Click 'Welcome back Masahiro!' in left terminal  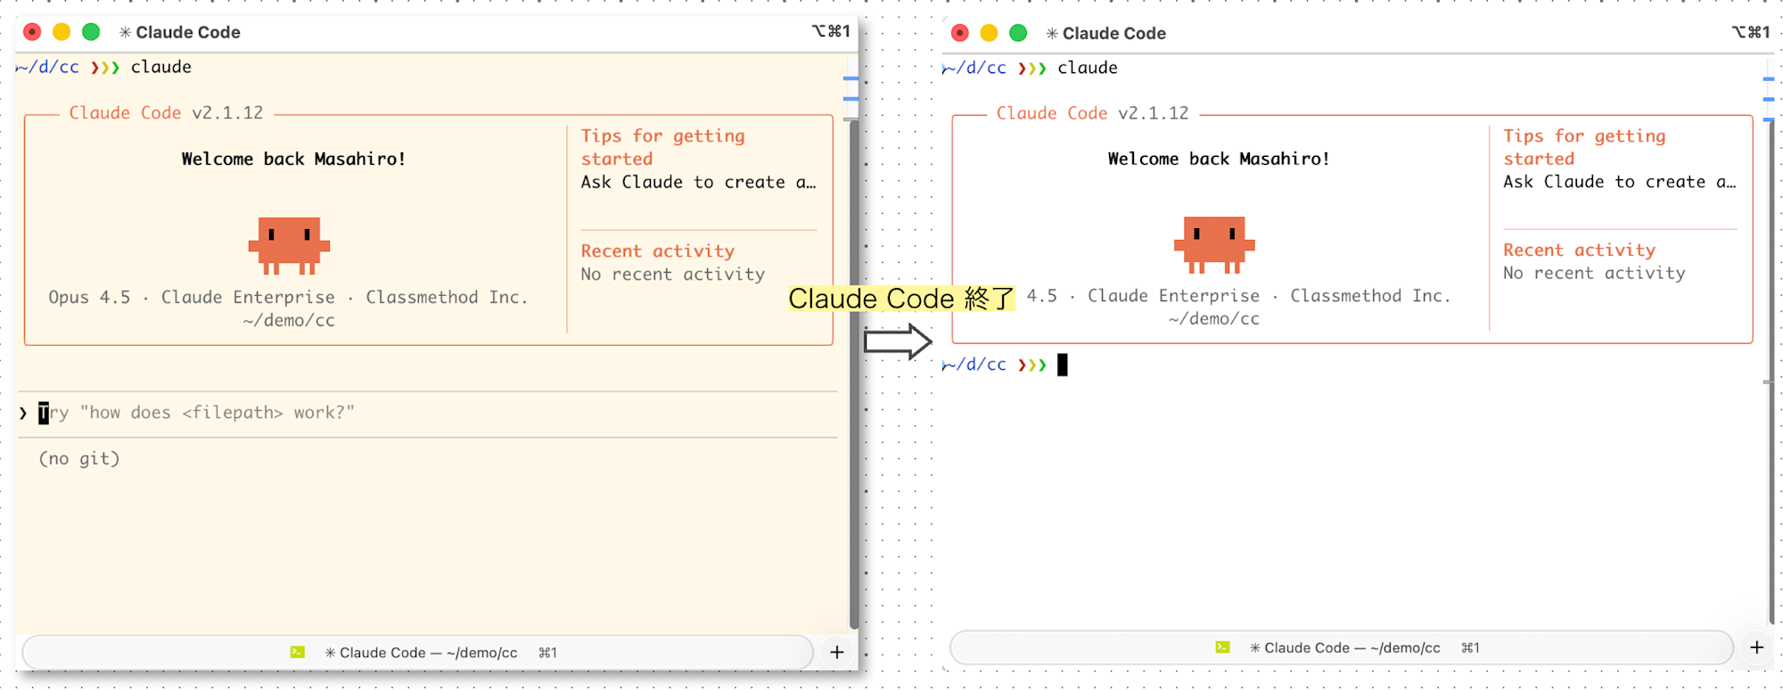point(293,159)
